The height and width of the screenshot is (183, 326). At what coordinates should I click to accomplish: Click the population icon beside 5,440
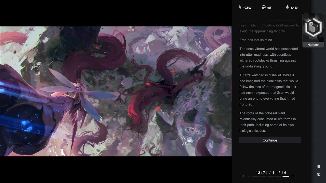tap(287, 7)
